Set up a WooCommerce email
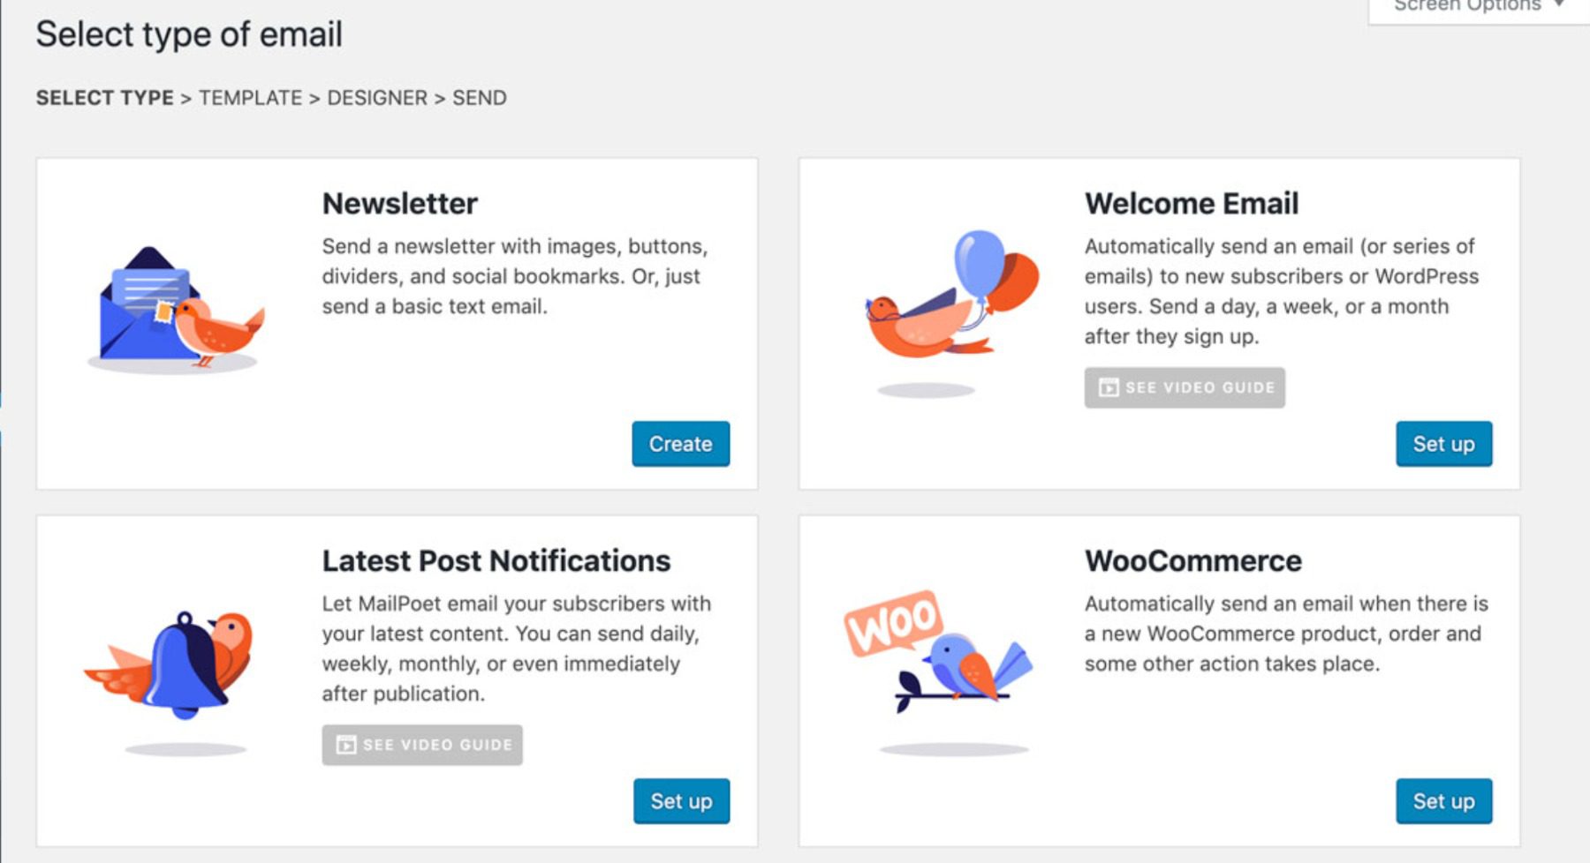The width and height of the screenshot is (1590, 863). pos(1443,801)
